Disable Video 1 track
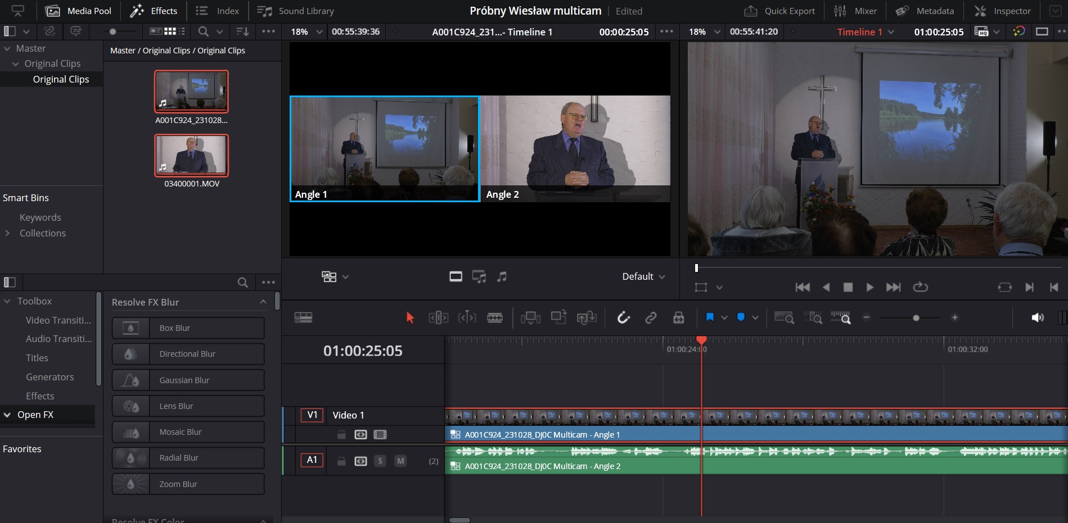 [x=380, y=434]
